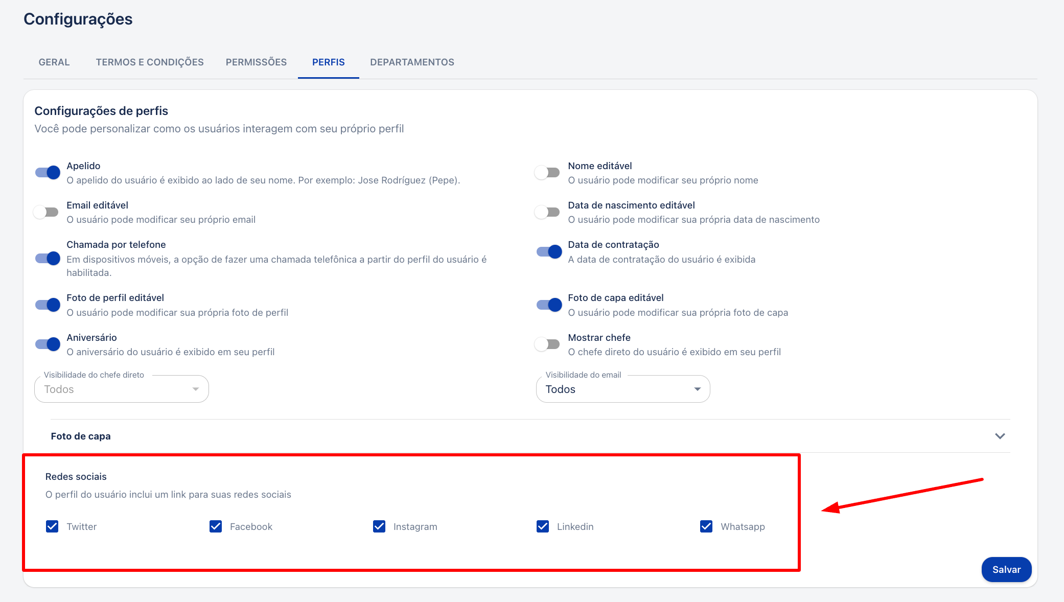Disable the Data de contratação switch
The width and height of the screenshot is (1064, 602).
point(549,251)
